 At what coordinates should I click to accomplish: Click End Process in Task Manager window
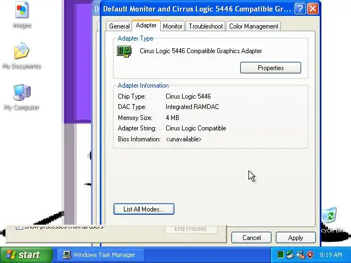(x=191, y=229)
